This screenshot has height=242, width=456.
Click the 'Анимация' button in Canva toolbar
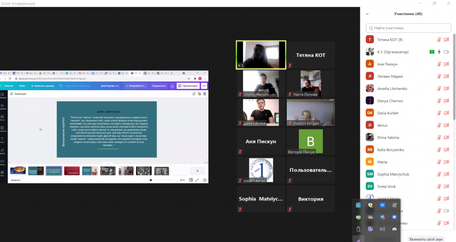point(18,94)
